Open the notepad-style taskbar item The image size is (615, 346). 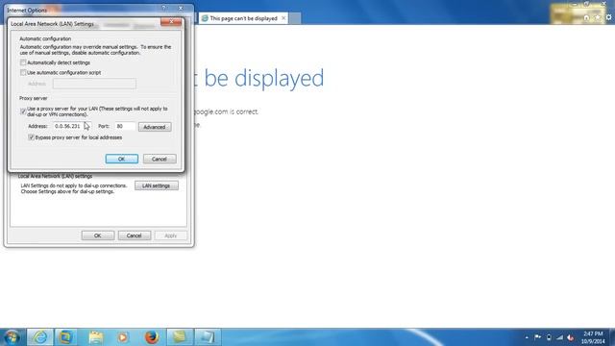point(208,337)
